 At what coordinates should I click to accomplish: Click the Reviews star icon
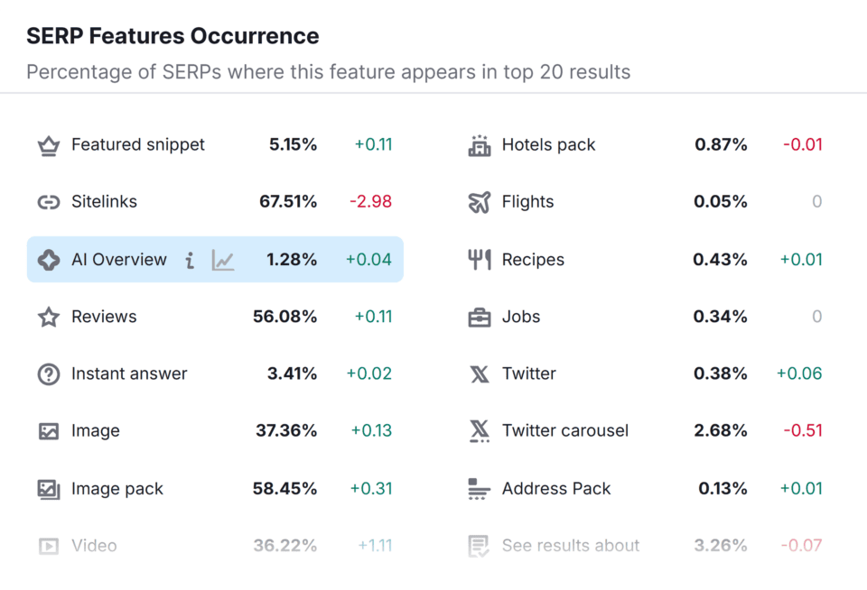point(48,318)
